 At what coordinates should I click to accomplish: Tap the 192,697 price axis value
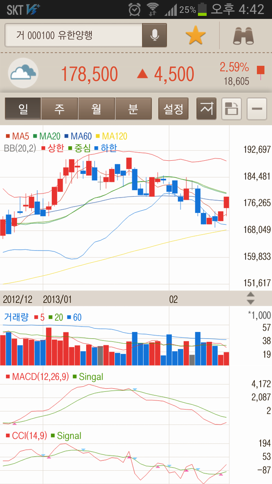[x=257, y=150]
